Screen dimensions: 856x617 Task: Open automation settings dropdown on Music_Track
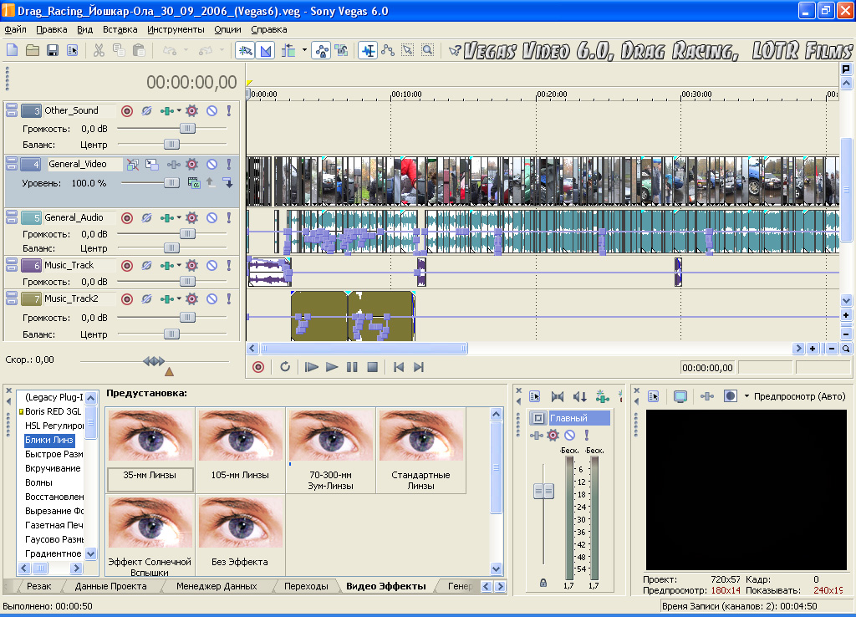point(179,265)
